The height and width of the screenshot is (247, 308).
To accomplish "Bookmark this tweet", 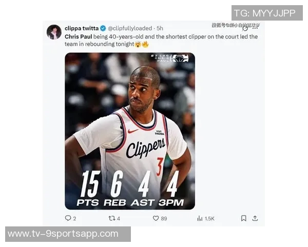I will point(243,218).
